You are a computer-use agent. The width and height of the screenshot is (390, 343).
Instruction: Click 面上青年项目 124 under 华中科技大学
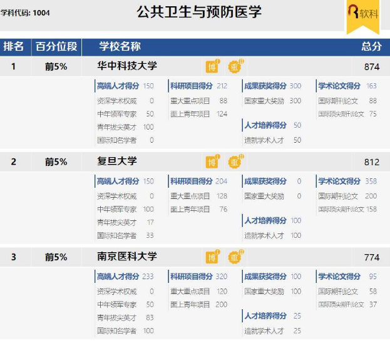198,114
